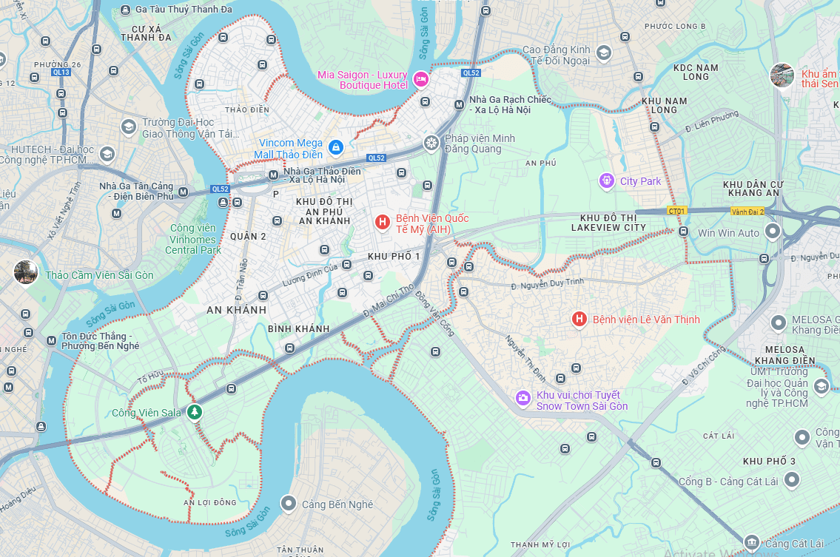Select the Tôn Đức Thắng station label
The height and width of the screenshot is (557, 840).
click(100, 341)
